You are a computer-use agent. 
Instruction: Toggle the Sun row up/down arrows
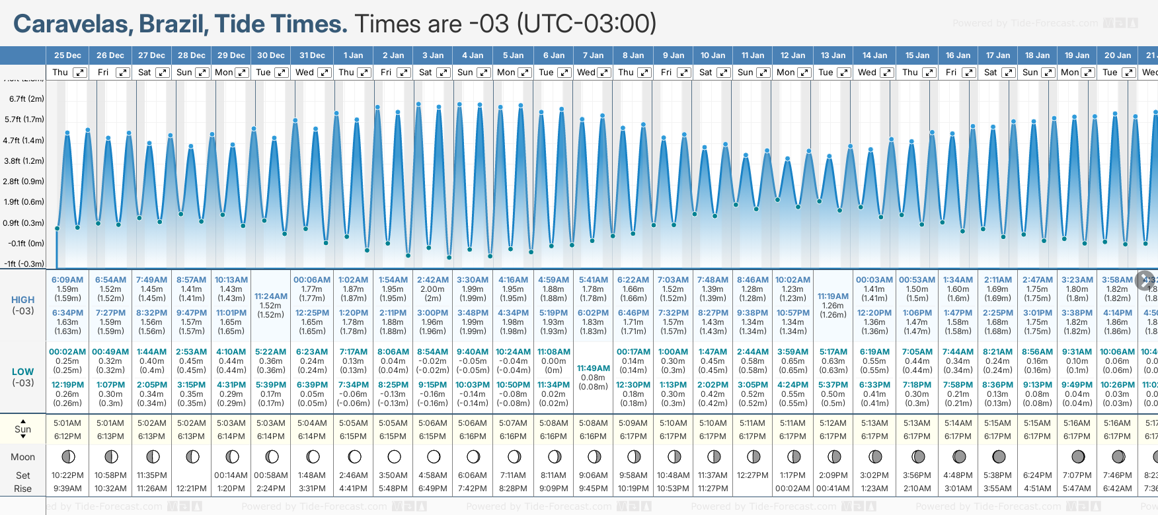(23, 429)
